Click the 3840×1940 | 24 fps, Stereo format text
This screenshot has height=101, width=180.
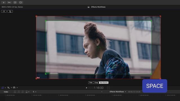(x=12, y=7)
